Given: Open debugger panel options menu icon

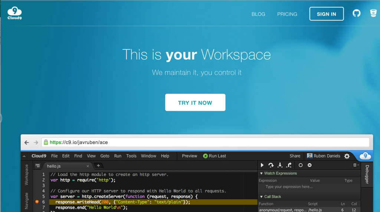Looking at the screenshot, I should 356,165.
